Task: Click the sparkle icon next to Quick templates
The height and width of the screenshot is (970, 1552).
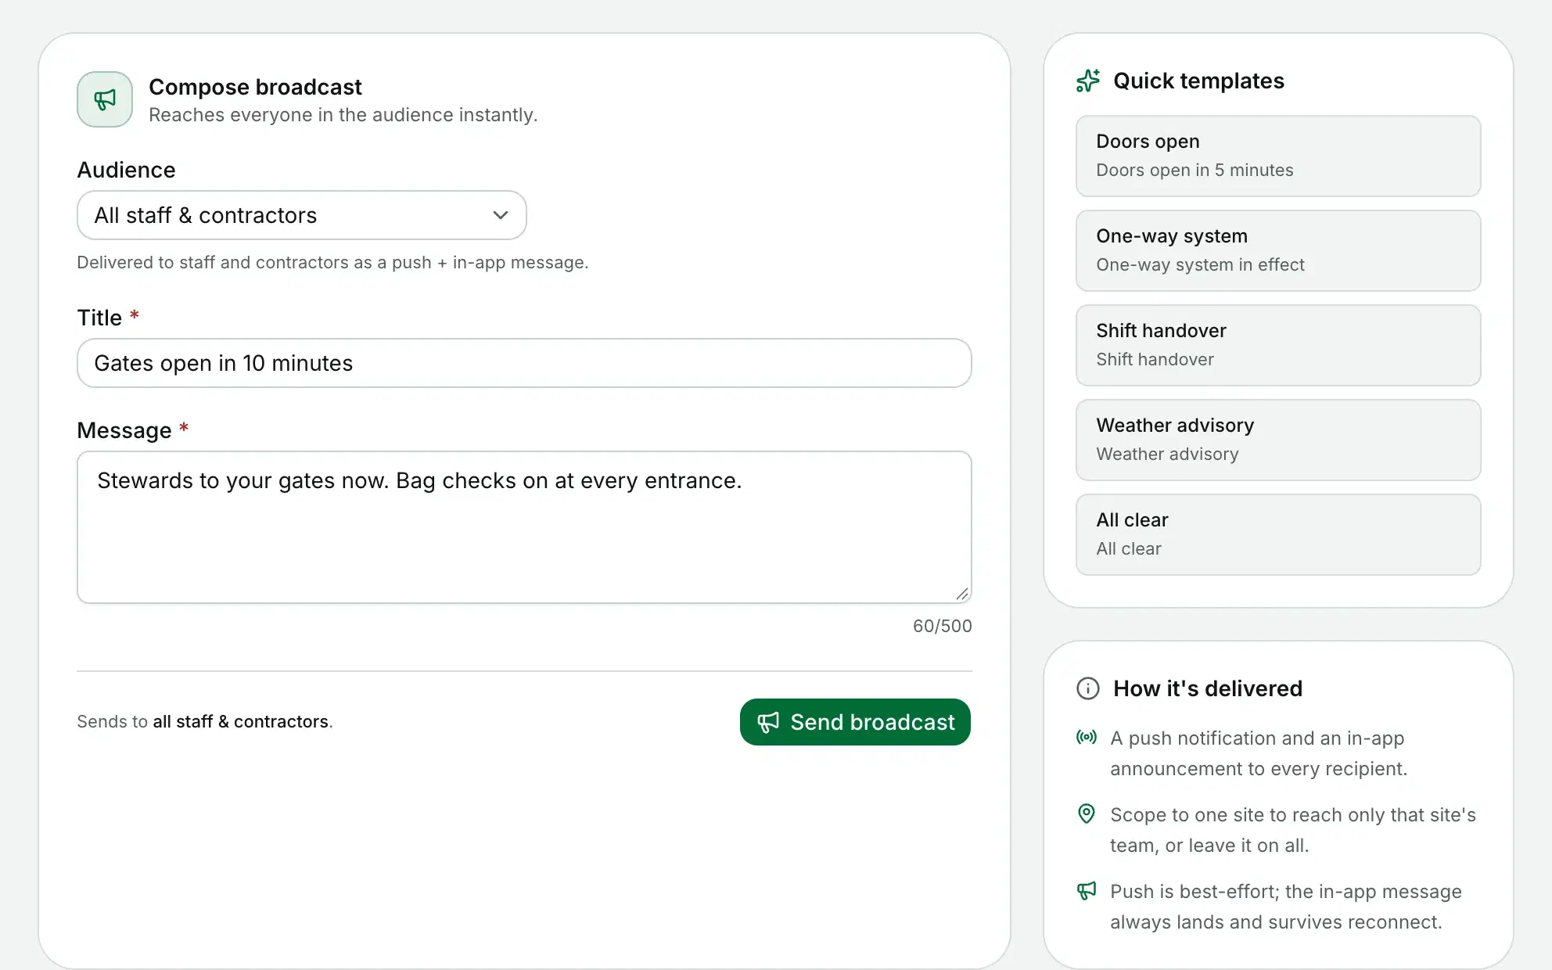Action: pyautogui.click(x=1088, y=81)
